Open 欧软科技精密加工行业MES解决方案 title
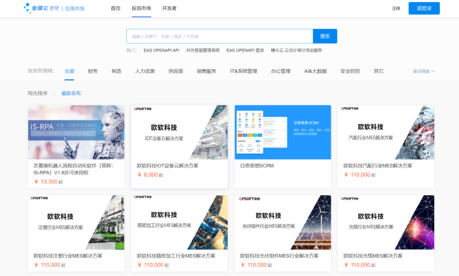459x276 pixels. tap(176, 256)
